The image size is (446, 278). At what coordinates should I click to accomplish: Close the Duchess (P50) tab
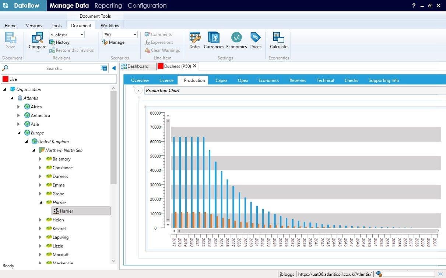pyautogui.click(x=195, y=66)
